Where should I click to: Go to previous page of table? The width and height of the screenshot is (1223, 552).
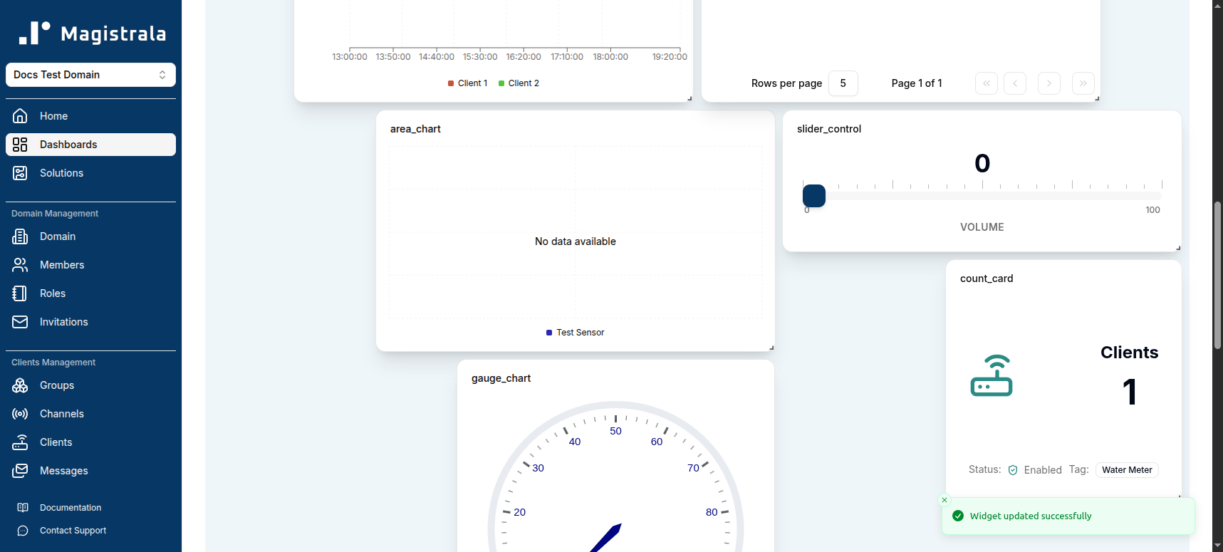point(1015,83)
